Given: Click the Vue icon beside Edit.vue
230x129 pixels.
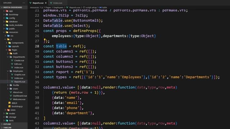Looking at the screenshot, I should click(x=12, y=64).
